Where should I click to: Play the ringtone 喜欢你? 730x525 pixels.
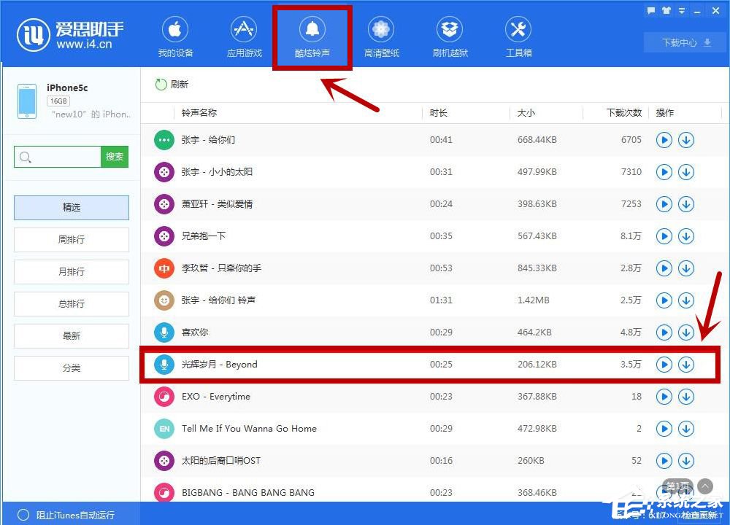tap(664, 332)
